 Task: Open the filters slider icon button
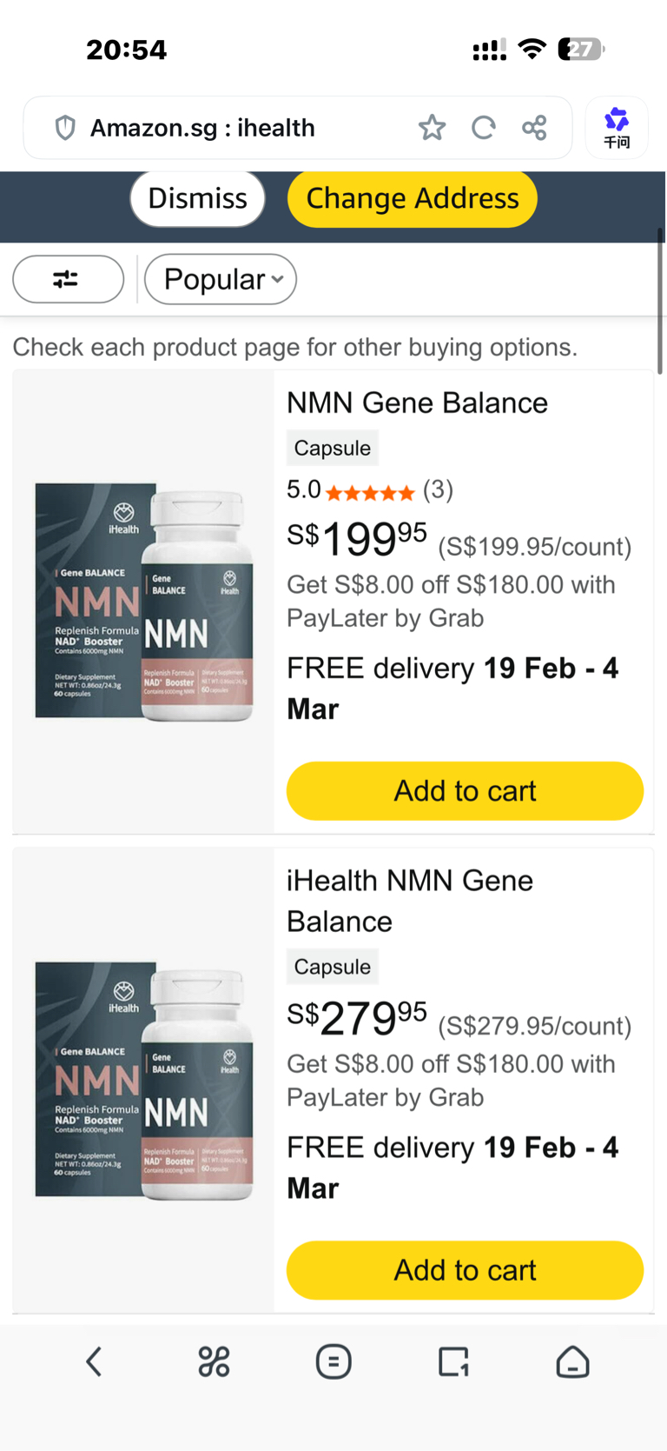68,279
